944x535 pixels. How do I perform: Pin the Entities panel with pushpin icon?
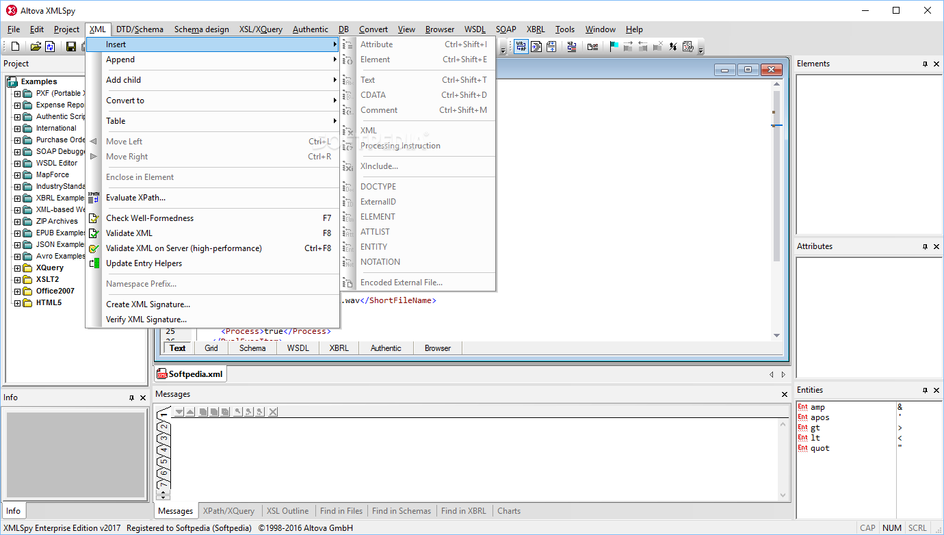pos(925,390)
